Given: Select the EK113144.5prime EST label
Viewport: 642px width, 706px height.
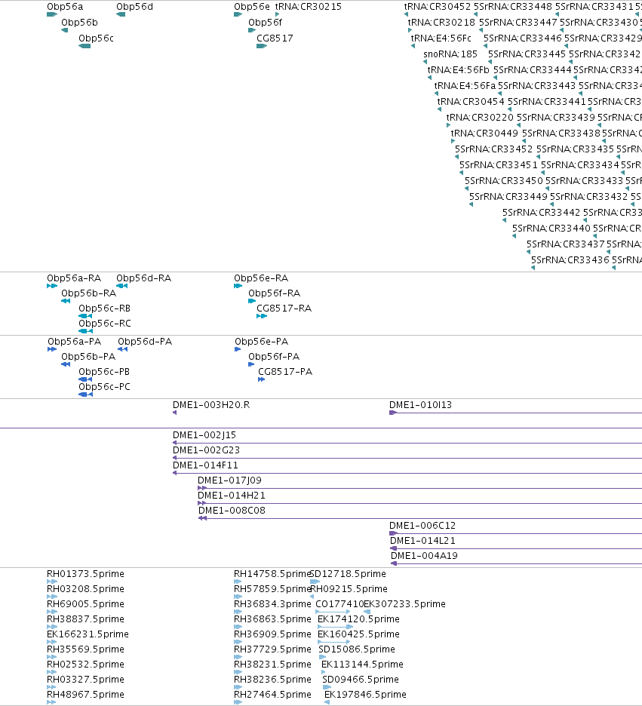Looking at the screenshot, I should click(362, 665).
